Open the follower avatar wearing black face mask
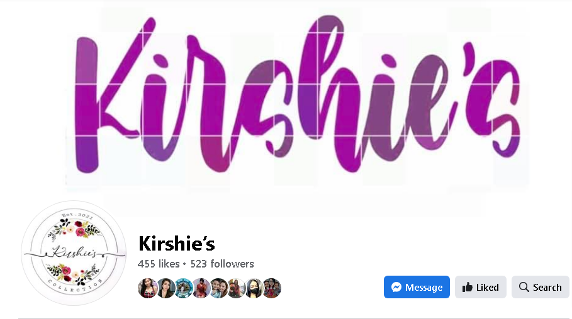 tap(254, 288)
